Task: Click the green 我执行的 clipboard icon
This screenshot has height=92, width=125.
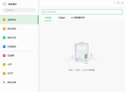Action: tap(4, 38)
